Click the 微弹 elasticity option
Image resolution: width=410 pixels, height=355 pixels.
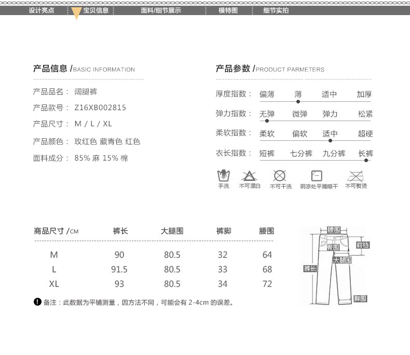[299, 114]
